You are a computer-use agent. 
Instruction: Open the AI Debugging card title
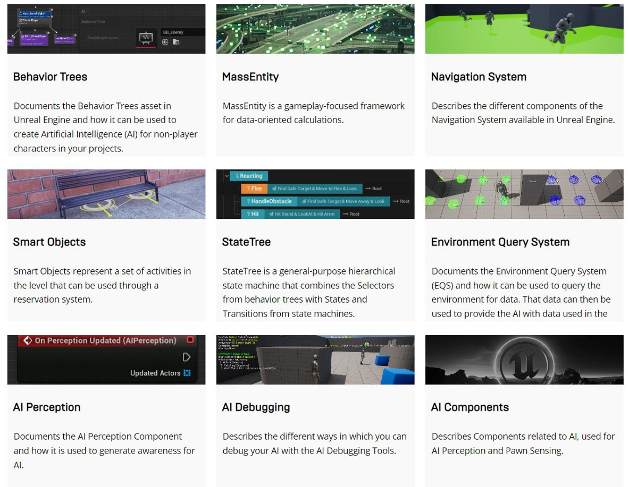click(256, 407)
